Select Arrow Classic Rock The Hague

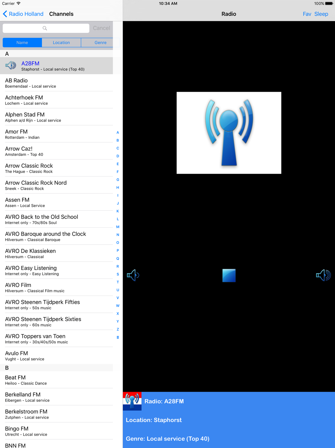point(56,168)
